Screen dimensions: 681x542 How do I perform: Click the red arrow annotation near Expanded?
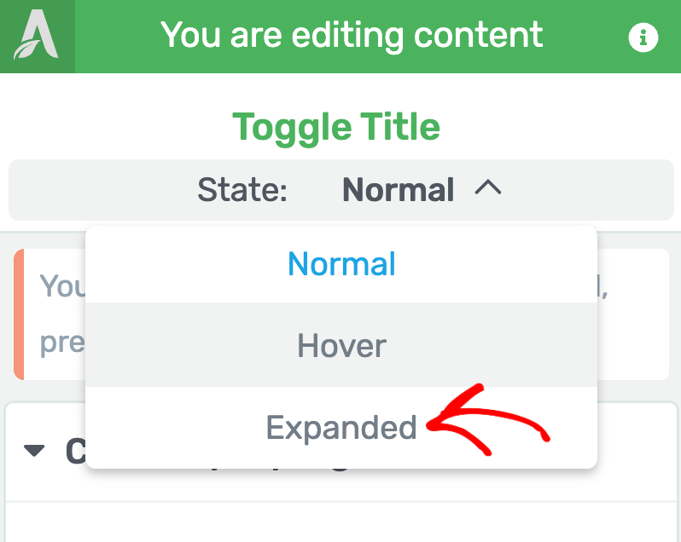488,420
